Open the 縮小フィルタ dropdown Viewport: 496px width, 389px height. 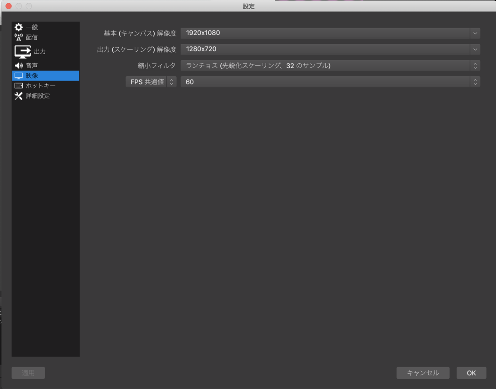pyautogui.click(x=475, y=65)
